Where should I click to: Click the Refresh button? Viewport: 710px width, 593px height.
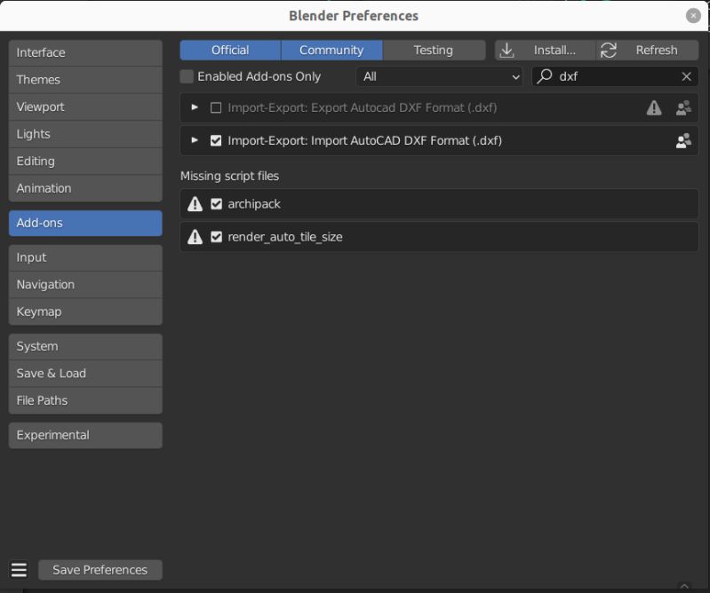(647, 51)
